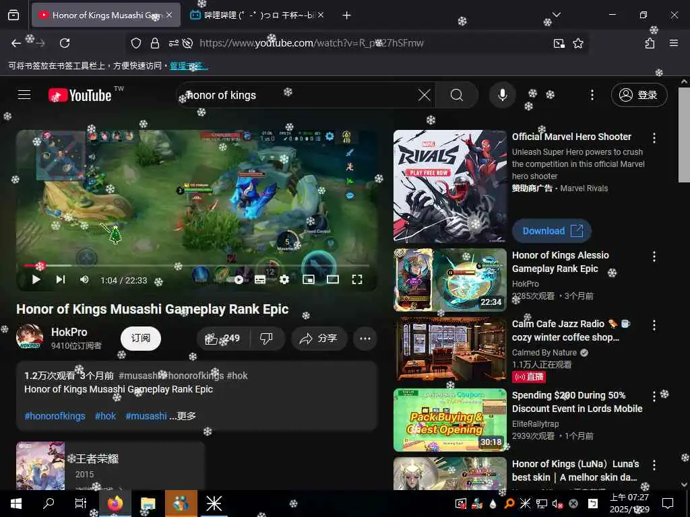The width and height of the screenshot is (690, 517).
Task: Open more actions beside the share button
Action: click(x=365, y=339)
